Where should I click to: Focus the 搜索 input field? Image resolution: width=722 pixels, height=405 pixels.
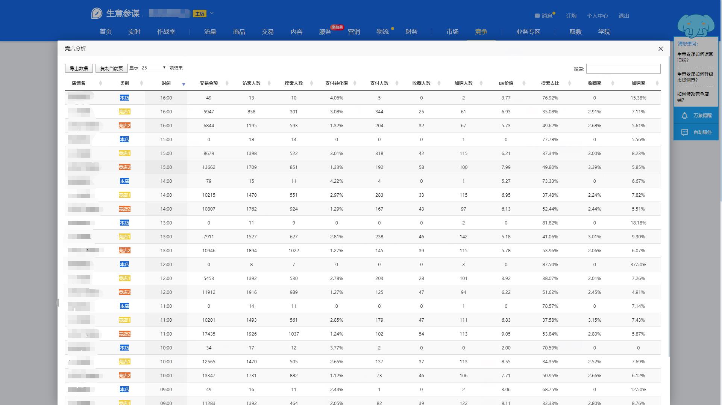pos(623,69)
